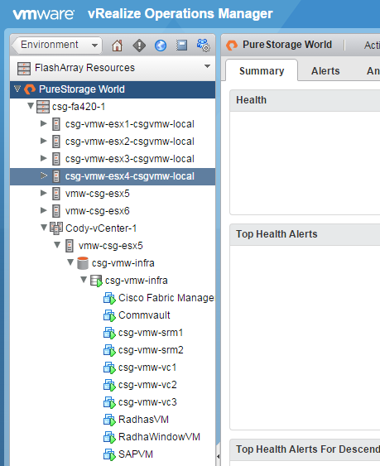Click the RadhasVM VM icon
380x466 pixels.
tap(109, 420)
